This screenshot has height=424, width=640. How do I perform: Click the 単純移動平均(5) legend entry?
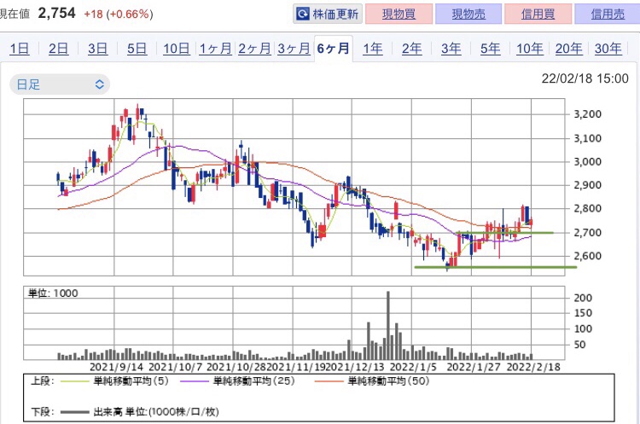[114, 381]
